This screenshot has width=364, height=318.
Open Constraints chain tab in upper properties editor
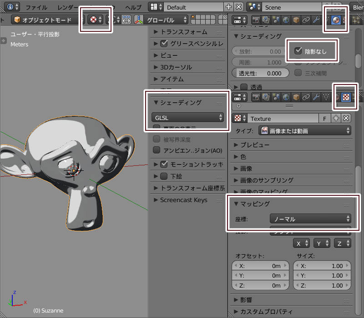coord(306,20)
